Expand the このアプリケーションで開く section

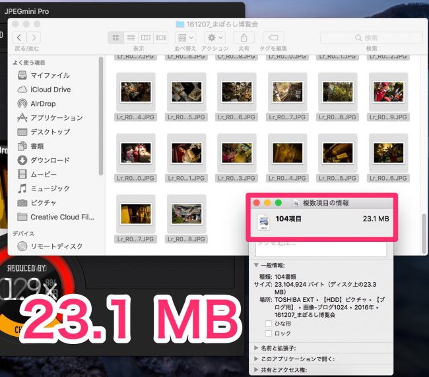click(x=256, y=359)
